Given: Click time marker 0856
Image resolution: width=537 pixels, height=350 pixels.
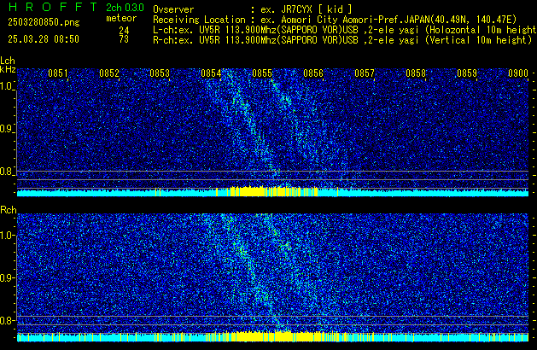Looking at the screenshot, I should pyautogui.click(x=313, y=73).
